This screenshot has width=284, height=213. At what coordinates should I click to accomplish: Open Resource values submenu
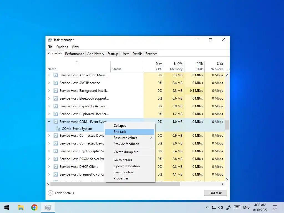130,138
